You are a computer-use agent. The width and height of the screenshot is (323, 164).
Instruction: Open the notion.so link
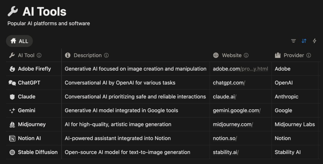pos(225,138)
